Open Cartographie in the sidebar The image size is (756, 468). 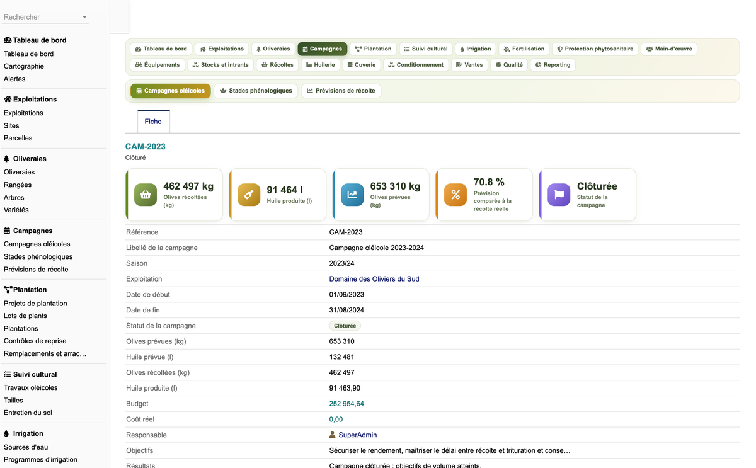(24, 66)
